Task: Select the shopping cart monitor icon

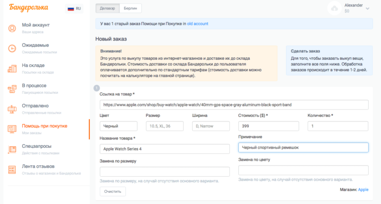Action: pyautogui.click(x=12, y=129)
